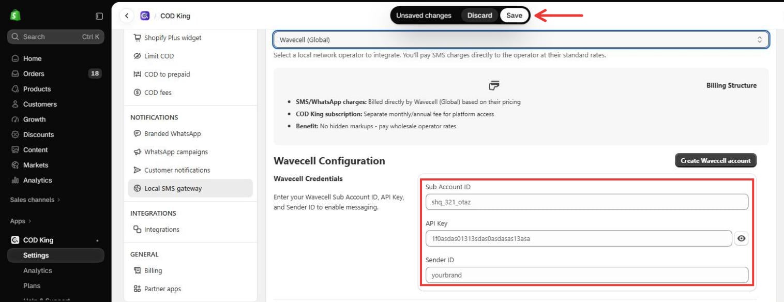Click the INTEGRATIONS section header
The image size is (784, 302).
(x=153, y=213)
